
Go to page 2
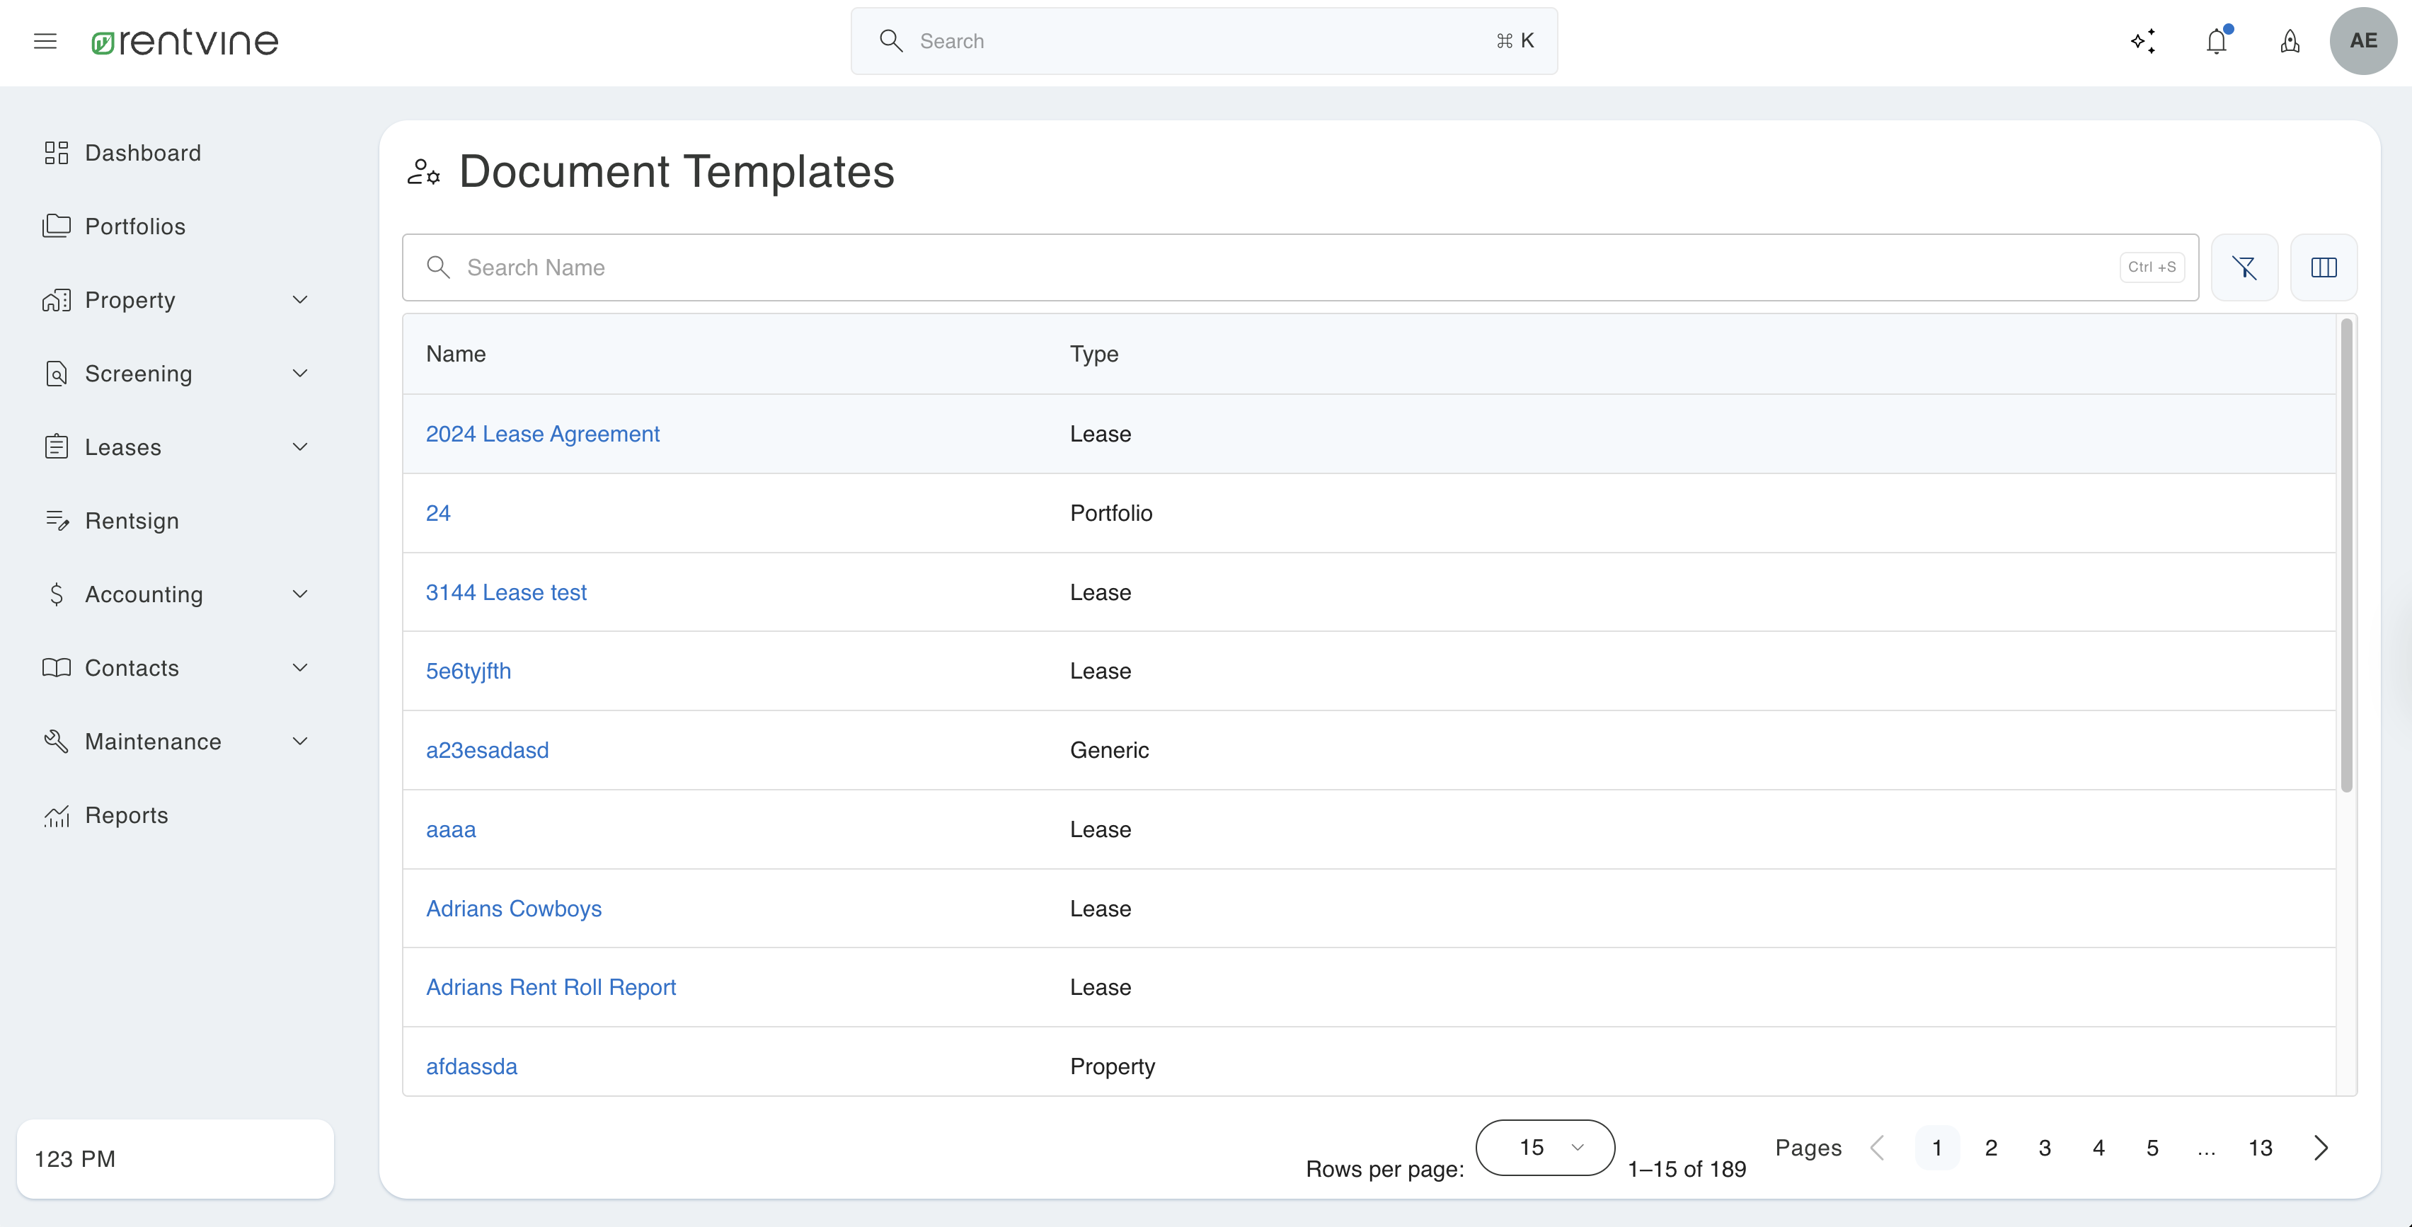pos(1991,1148)
